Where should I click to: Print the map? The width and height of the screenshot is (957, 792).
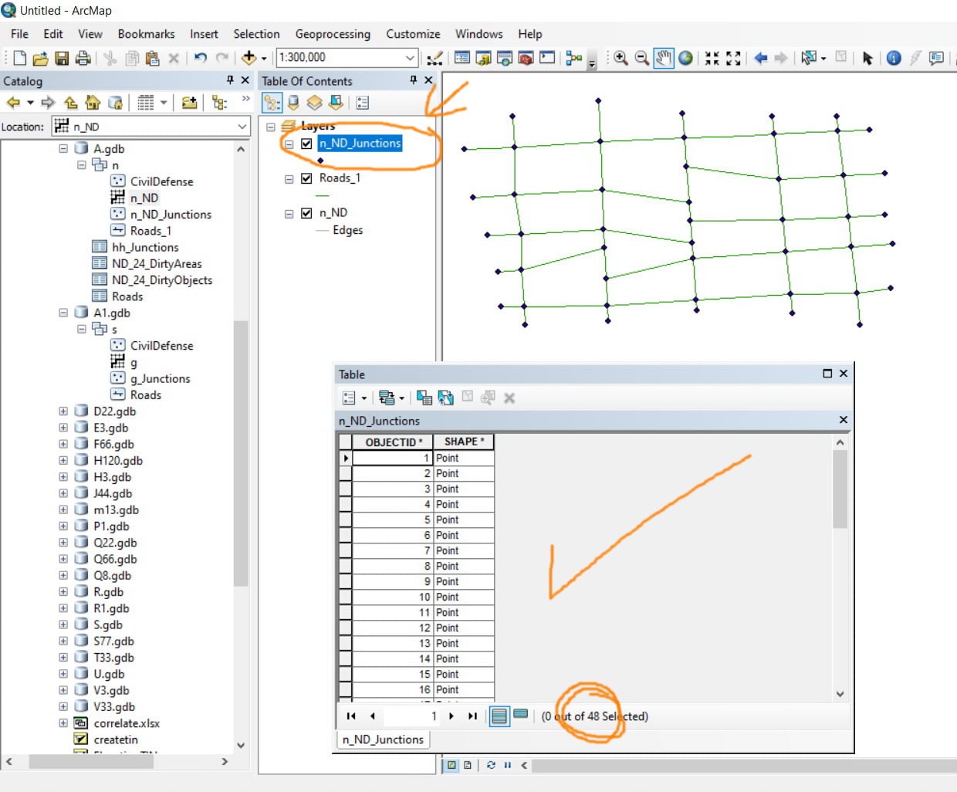point(83,58)
